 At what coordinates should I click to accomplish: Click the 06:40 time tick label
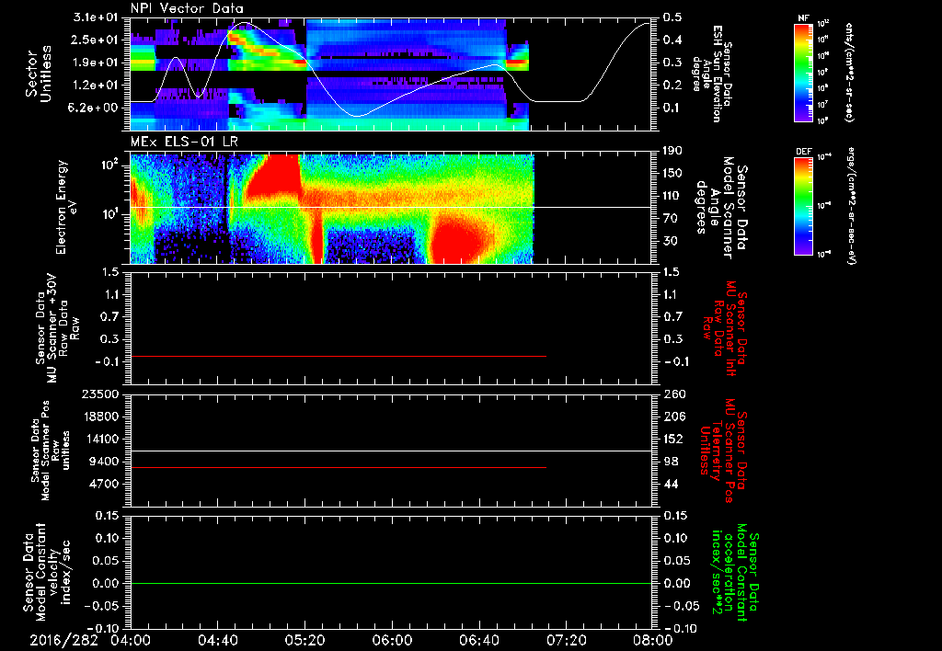tap(478, 640)
